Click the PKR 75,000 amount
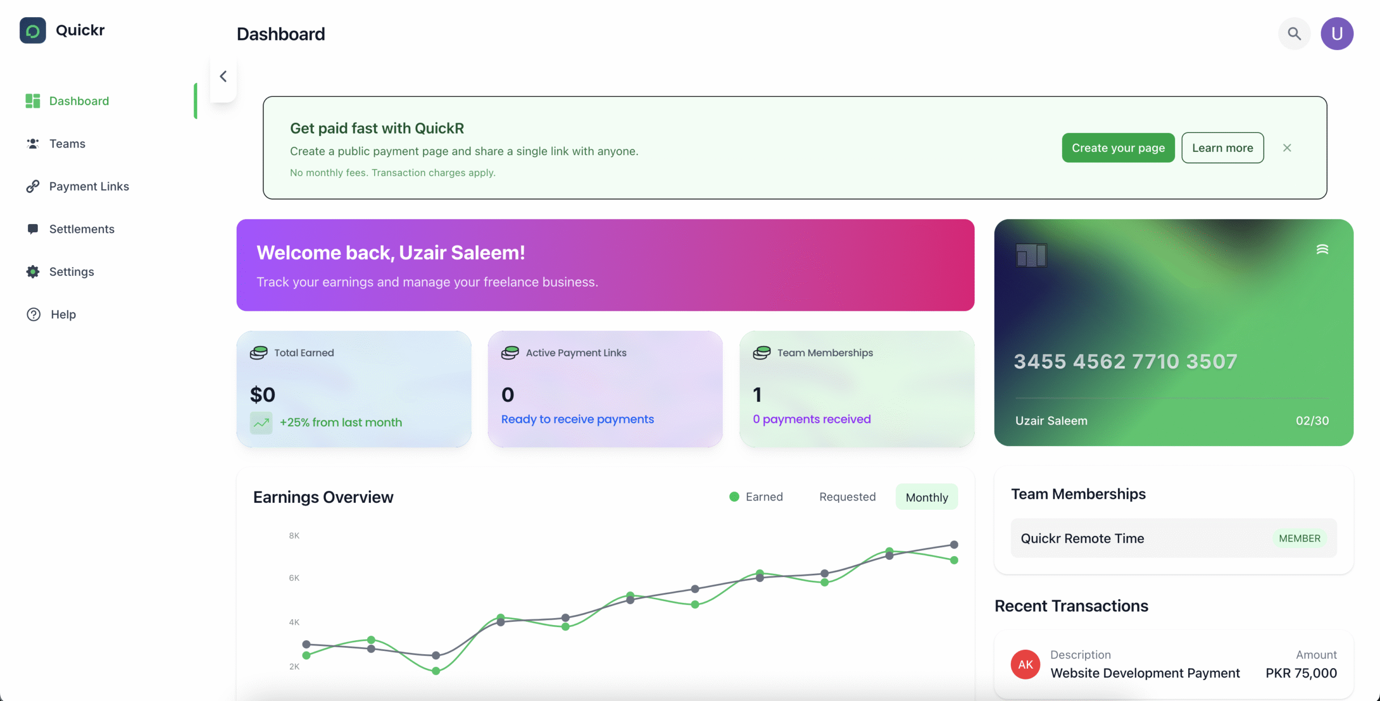1380x701 pixels. pos(1301,673)
